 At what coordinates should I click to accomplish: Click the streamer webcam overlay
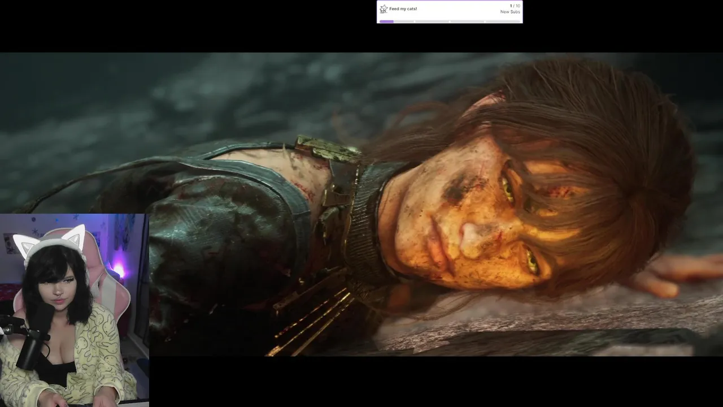(x=75, y=310)
